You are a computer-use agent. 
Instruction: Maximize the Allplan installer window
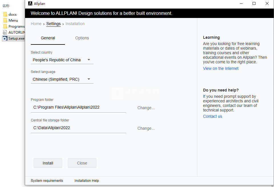coord(254,3)
